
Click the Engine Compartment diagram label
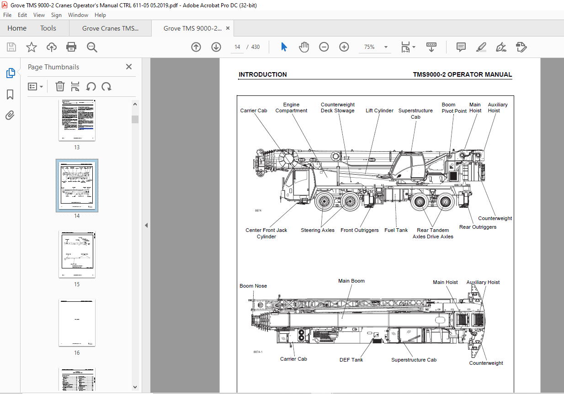pyautogui.click(x=291, y=108)
